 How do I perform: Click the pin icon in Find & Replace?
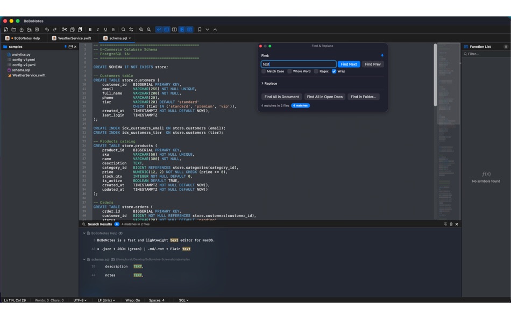tap(382, 55)
